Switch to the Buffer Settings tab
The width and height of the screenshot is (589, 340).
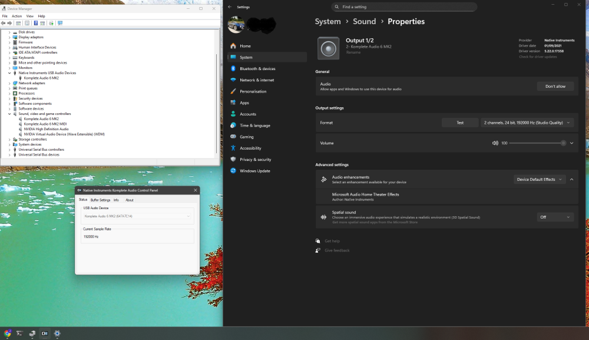pyautogui.click(x=100, y=200)
